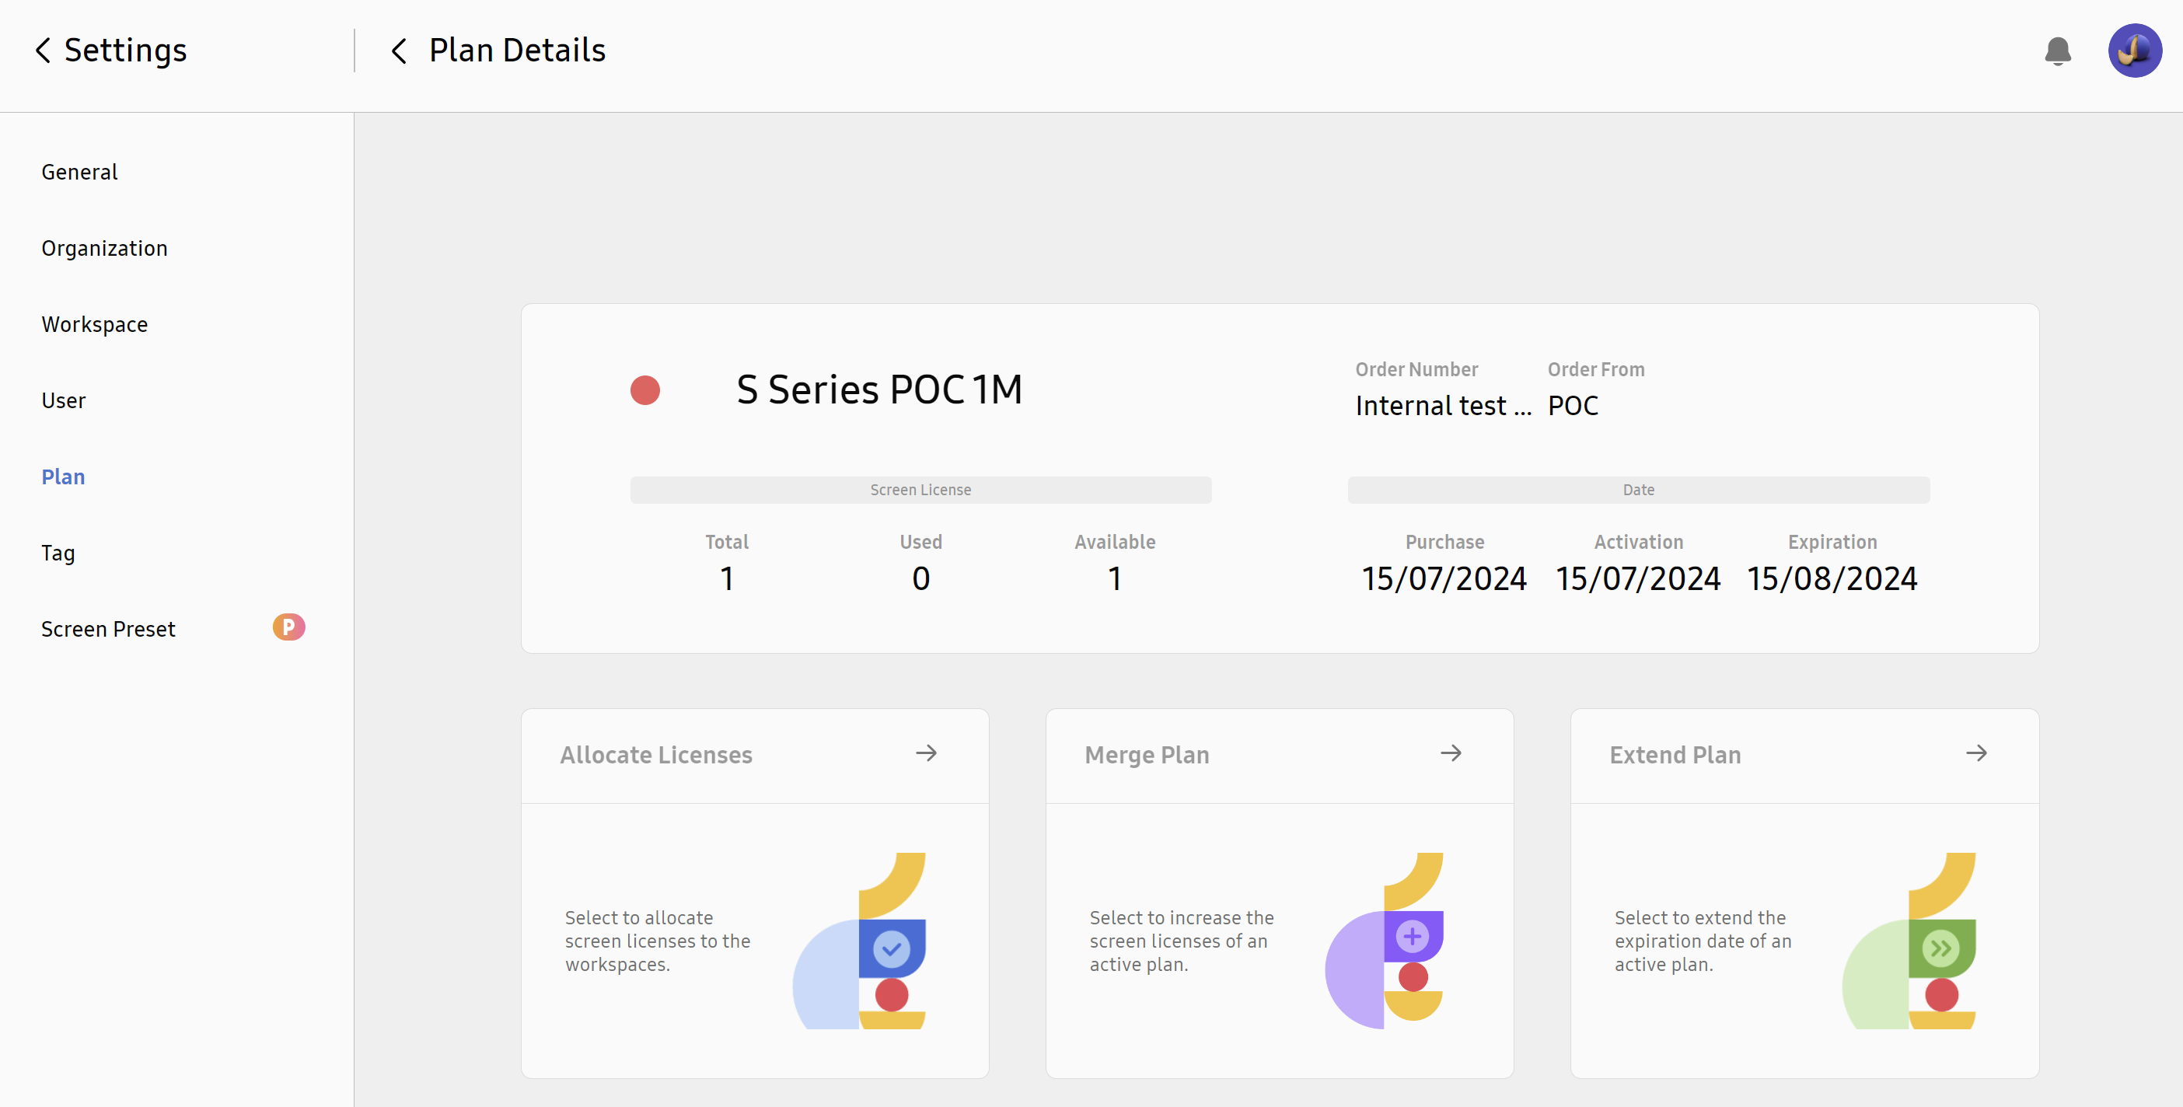Open Screen Preset settings

tap(109, 629)
